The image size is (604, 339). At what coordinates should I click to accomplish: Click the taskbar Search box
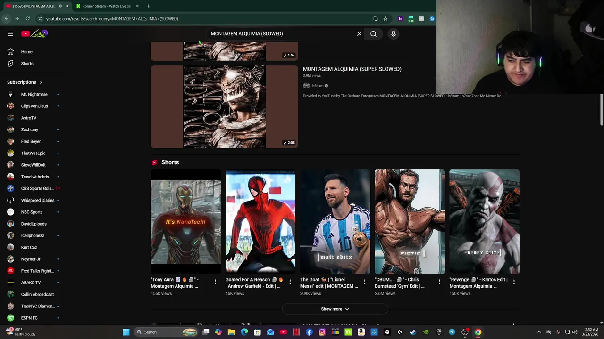[165, 332]
